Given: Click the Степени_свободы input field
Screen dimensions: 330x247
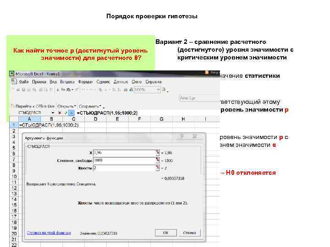Looking at the screenshot, I should pyautogui.click(x=124, y=161).
